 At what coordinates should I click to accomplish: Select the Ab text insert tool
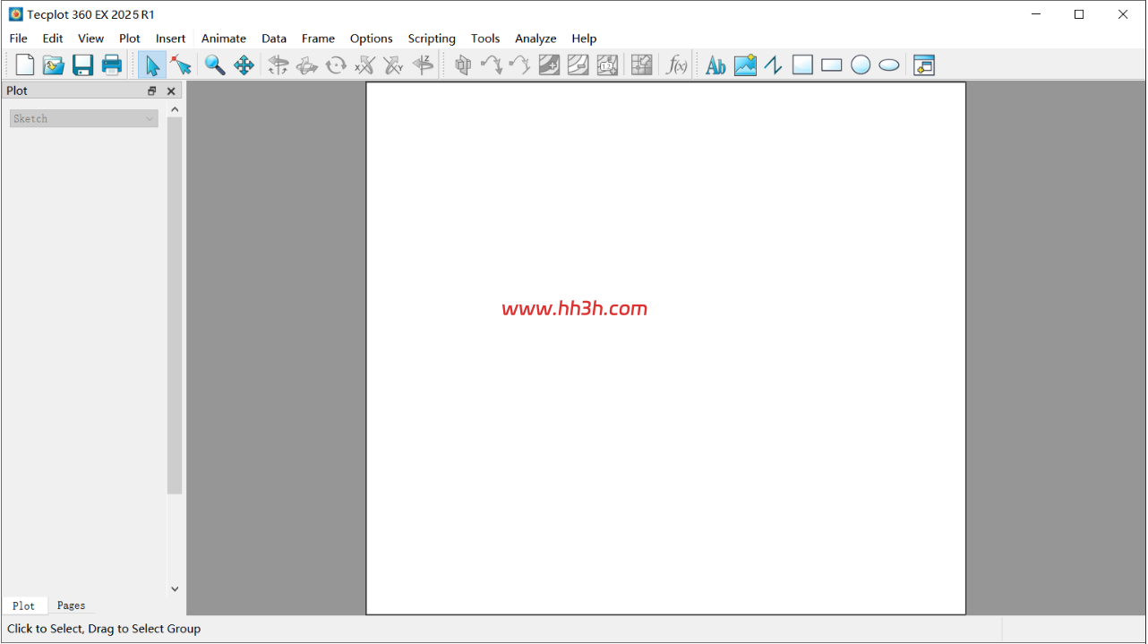[x=715, y=64]
